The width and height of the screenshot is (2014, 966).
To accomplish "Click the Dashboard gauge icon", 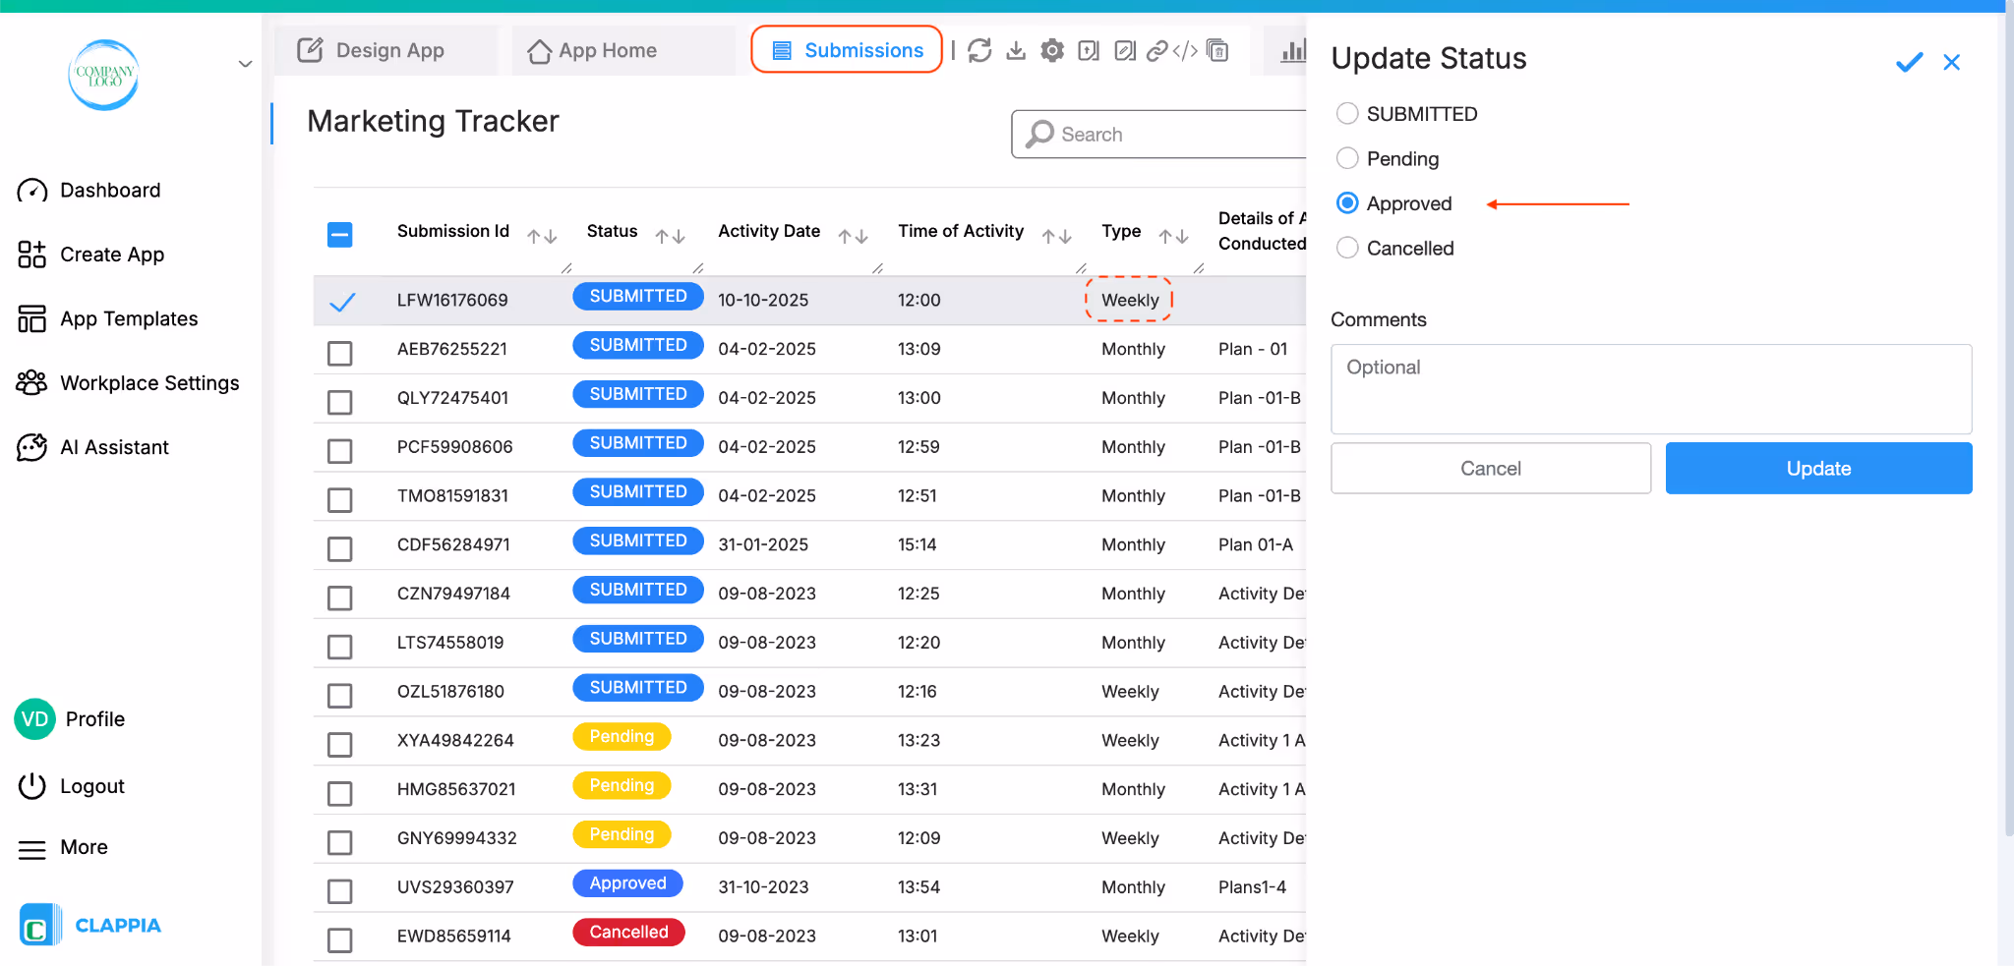I will [32, 191].
